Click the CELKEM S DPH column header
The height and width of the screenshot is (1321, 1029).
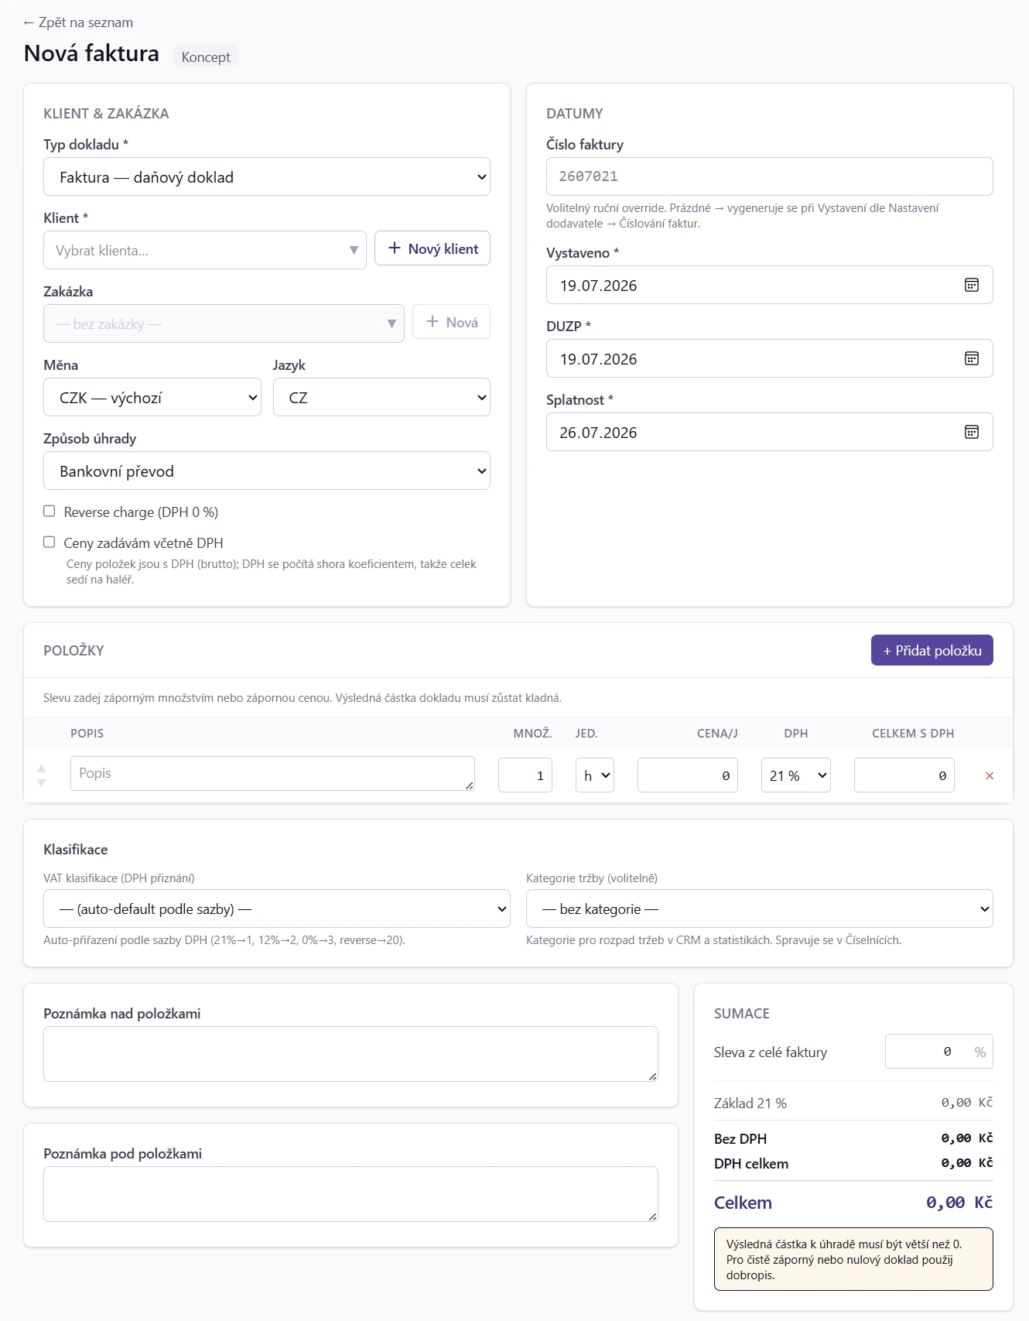[x=913, y=733]
